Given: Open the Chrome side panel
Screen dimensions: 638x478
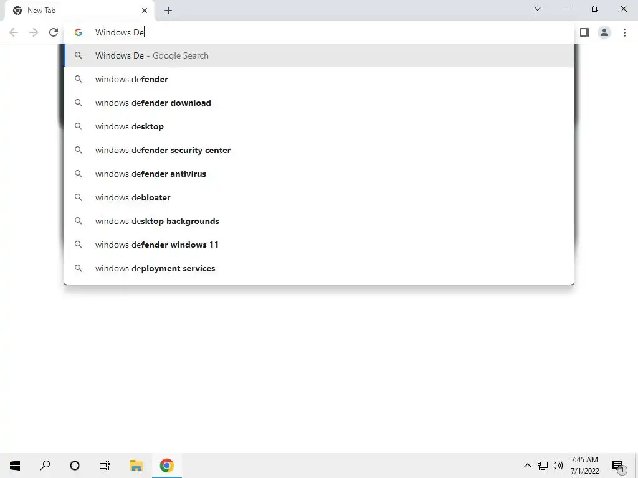Looking at the screenshot, I should pos(584,32).
